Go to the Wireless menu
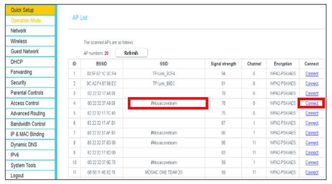This screenshot has height=184, width=332. pyautogui.click(x=30, y=41)
